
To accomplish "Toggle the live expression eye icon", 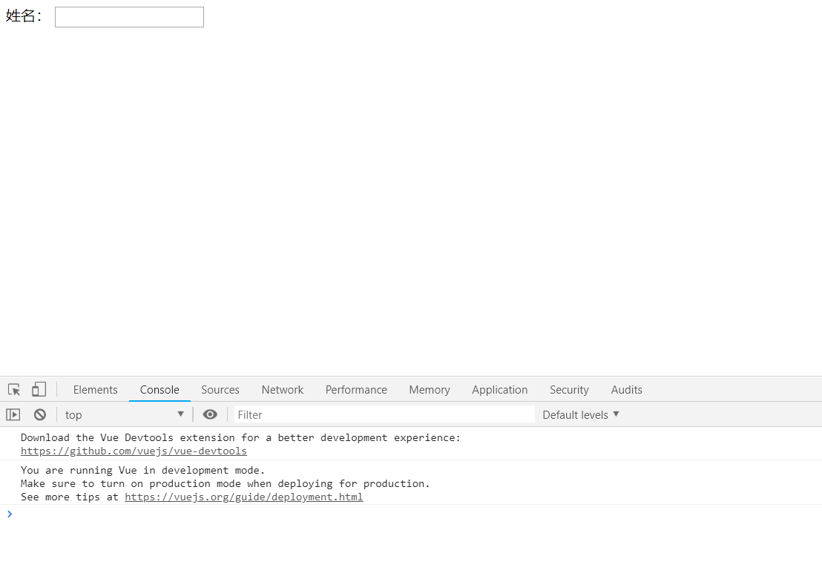I will point(210,414).
